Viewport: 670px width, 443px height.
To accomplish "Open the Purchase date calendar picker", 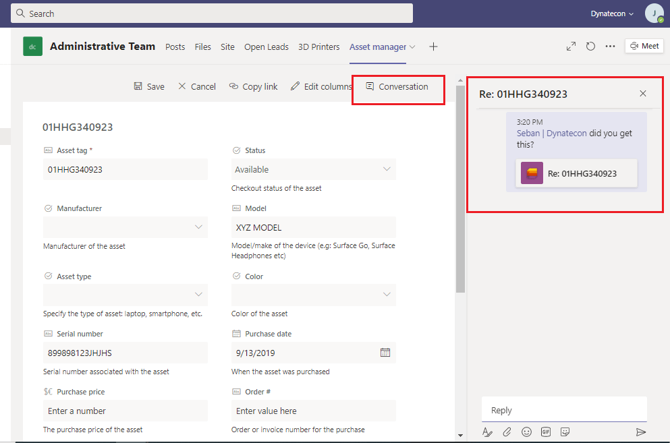I will point(385,353).
